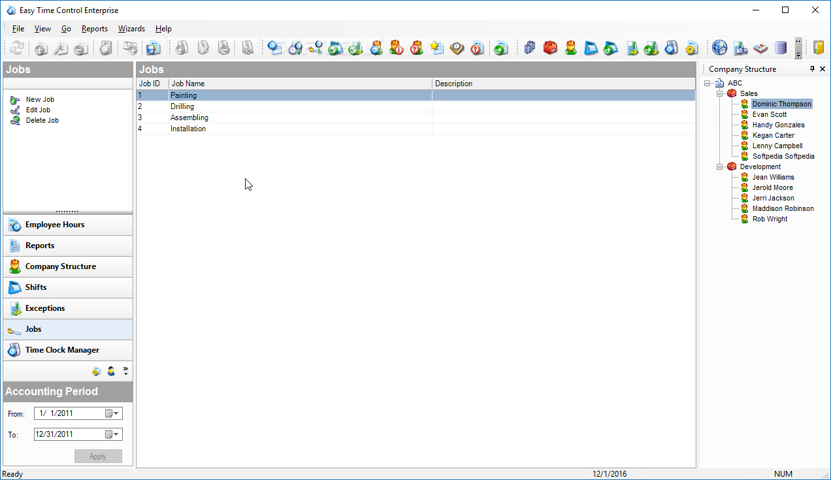Click the clock with magnifier toolbar icon
831x480 pixels.
click(x=295, y=48)
